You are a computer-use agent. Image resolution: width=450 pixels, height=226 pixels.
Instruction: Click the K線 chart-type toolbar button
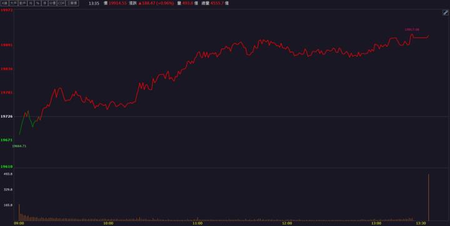click(5, 3)
